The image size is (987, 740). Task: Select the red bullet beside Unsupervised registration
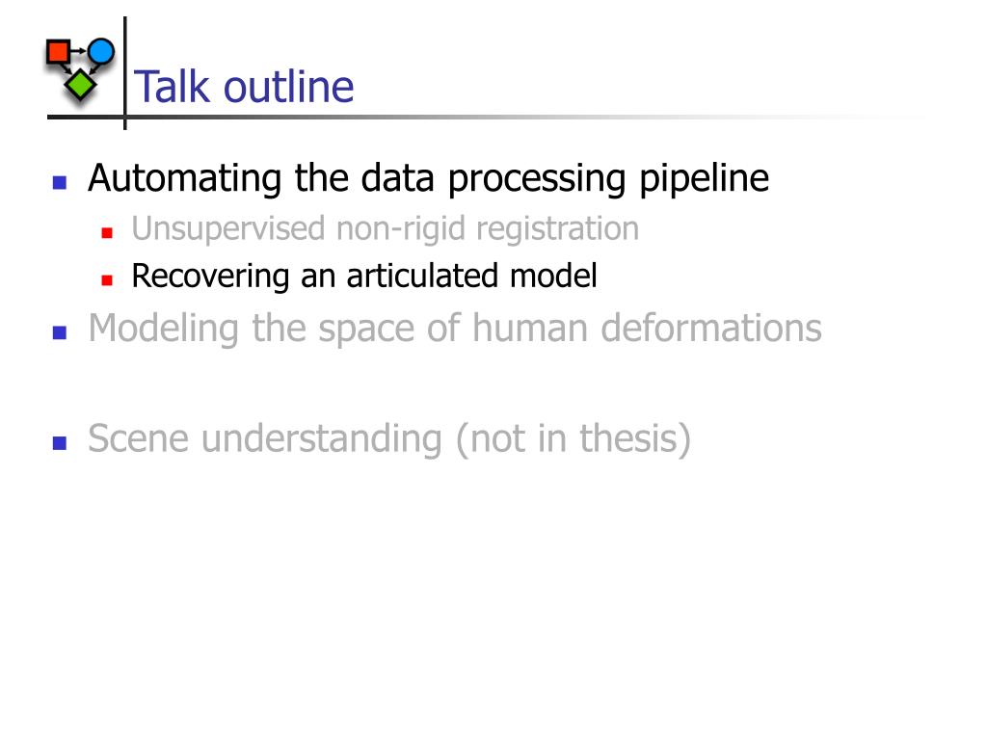point(107,233)
